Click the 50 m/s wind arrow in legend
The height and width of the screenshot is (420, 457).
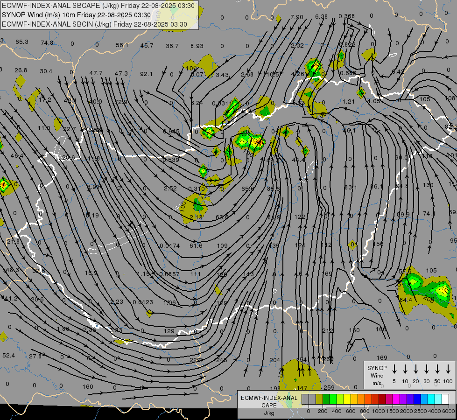coord(437,369)
